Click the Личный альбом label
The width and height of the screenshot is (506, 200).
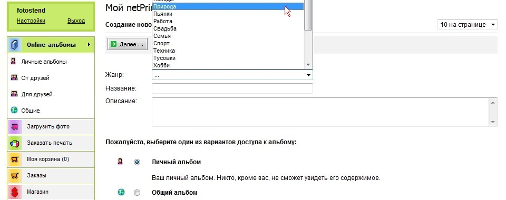click(176, 162)
